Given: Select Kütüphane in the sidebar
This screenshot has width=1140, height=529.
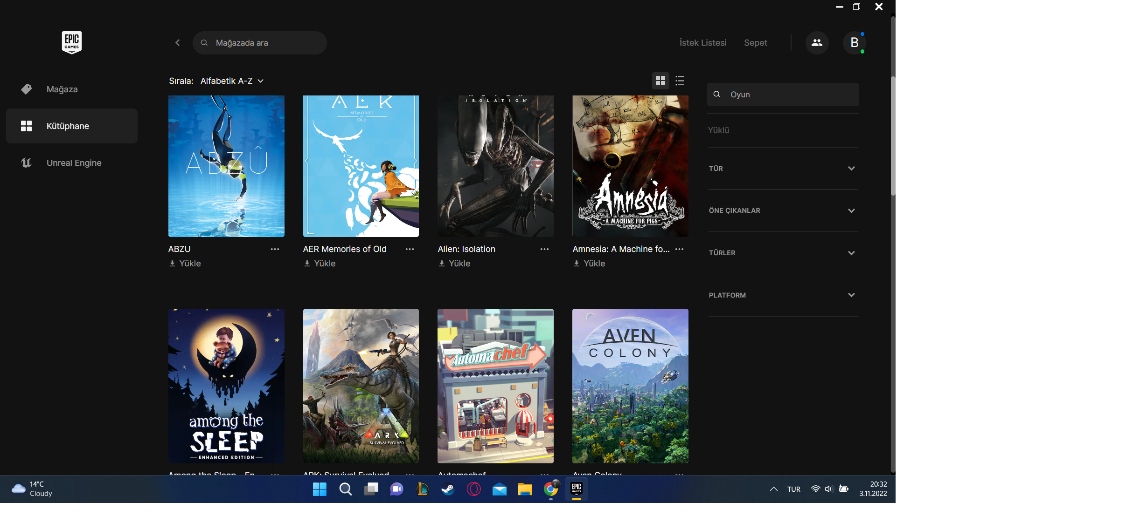Looking at the screenshot, I should pos(72,126).
